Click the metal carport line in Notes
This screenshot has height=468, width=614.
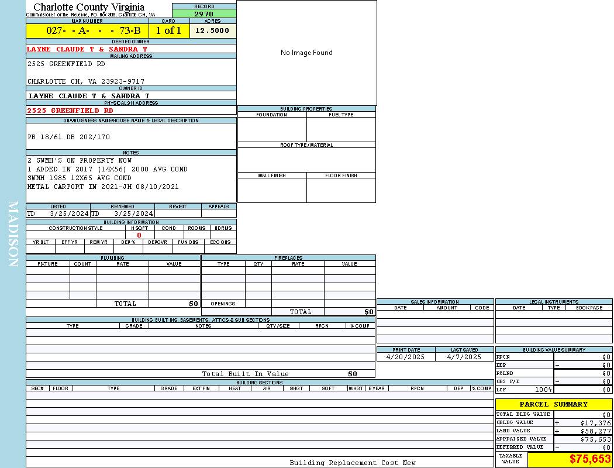click(x=103, y=187)
